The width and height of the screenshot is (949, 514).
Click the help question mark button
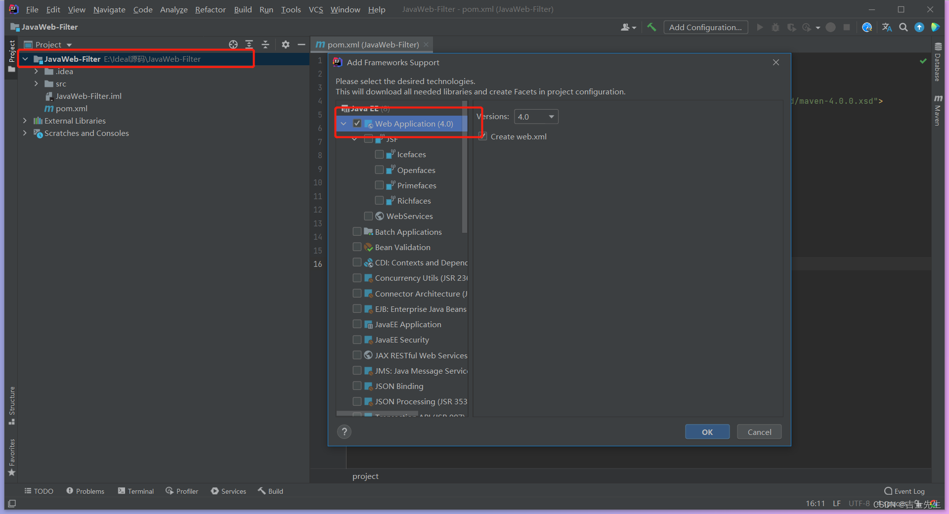click(345, 432)
